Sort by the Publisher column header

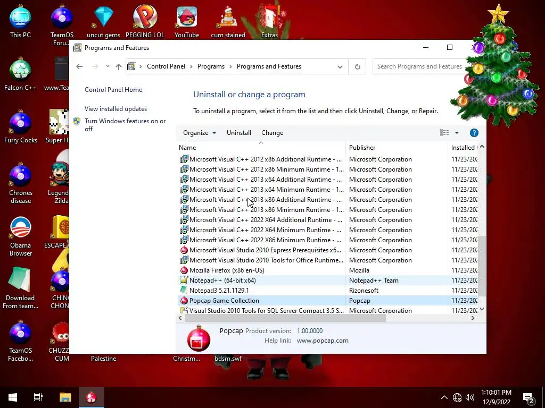pos(397,148)
